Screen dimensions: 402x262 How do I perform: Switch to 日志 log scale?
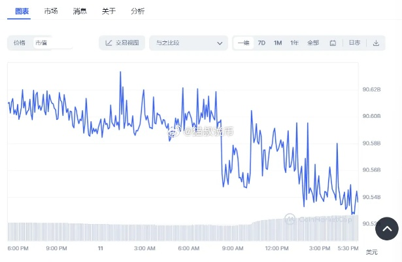[x=354, y=43]
